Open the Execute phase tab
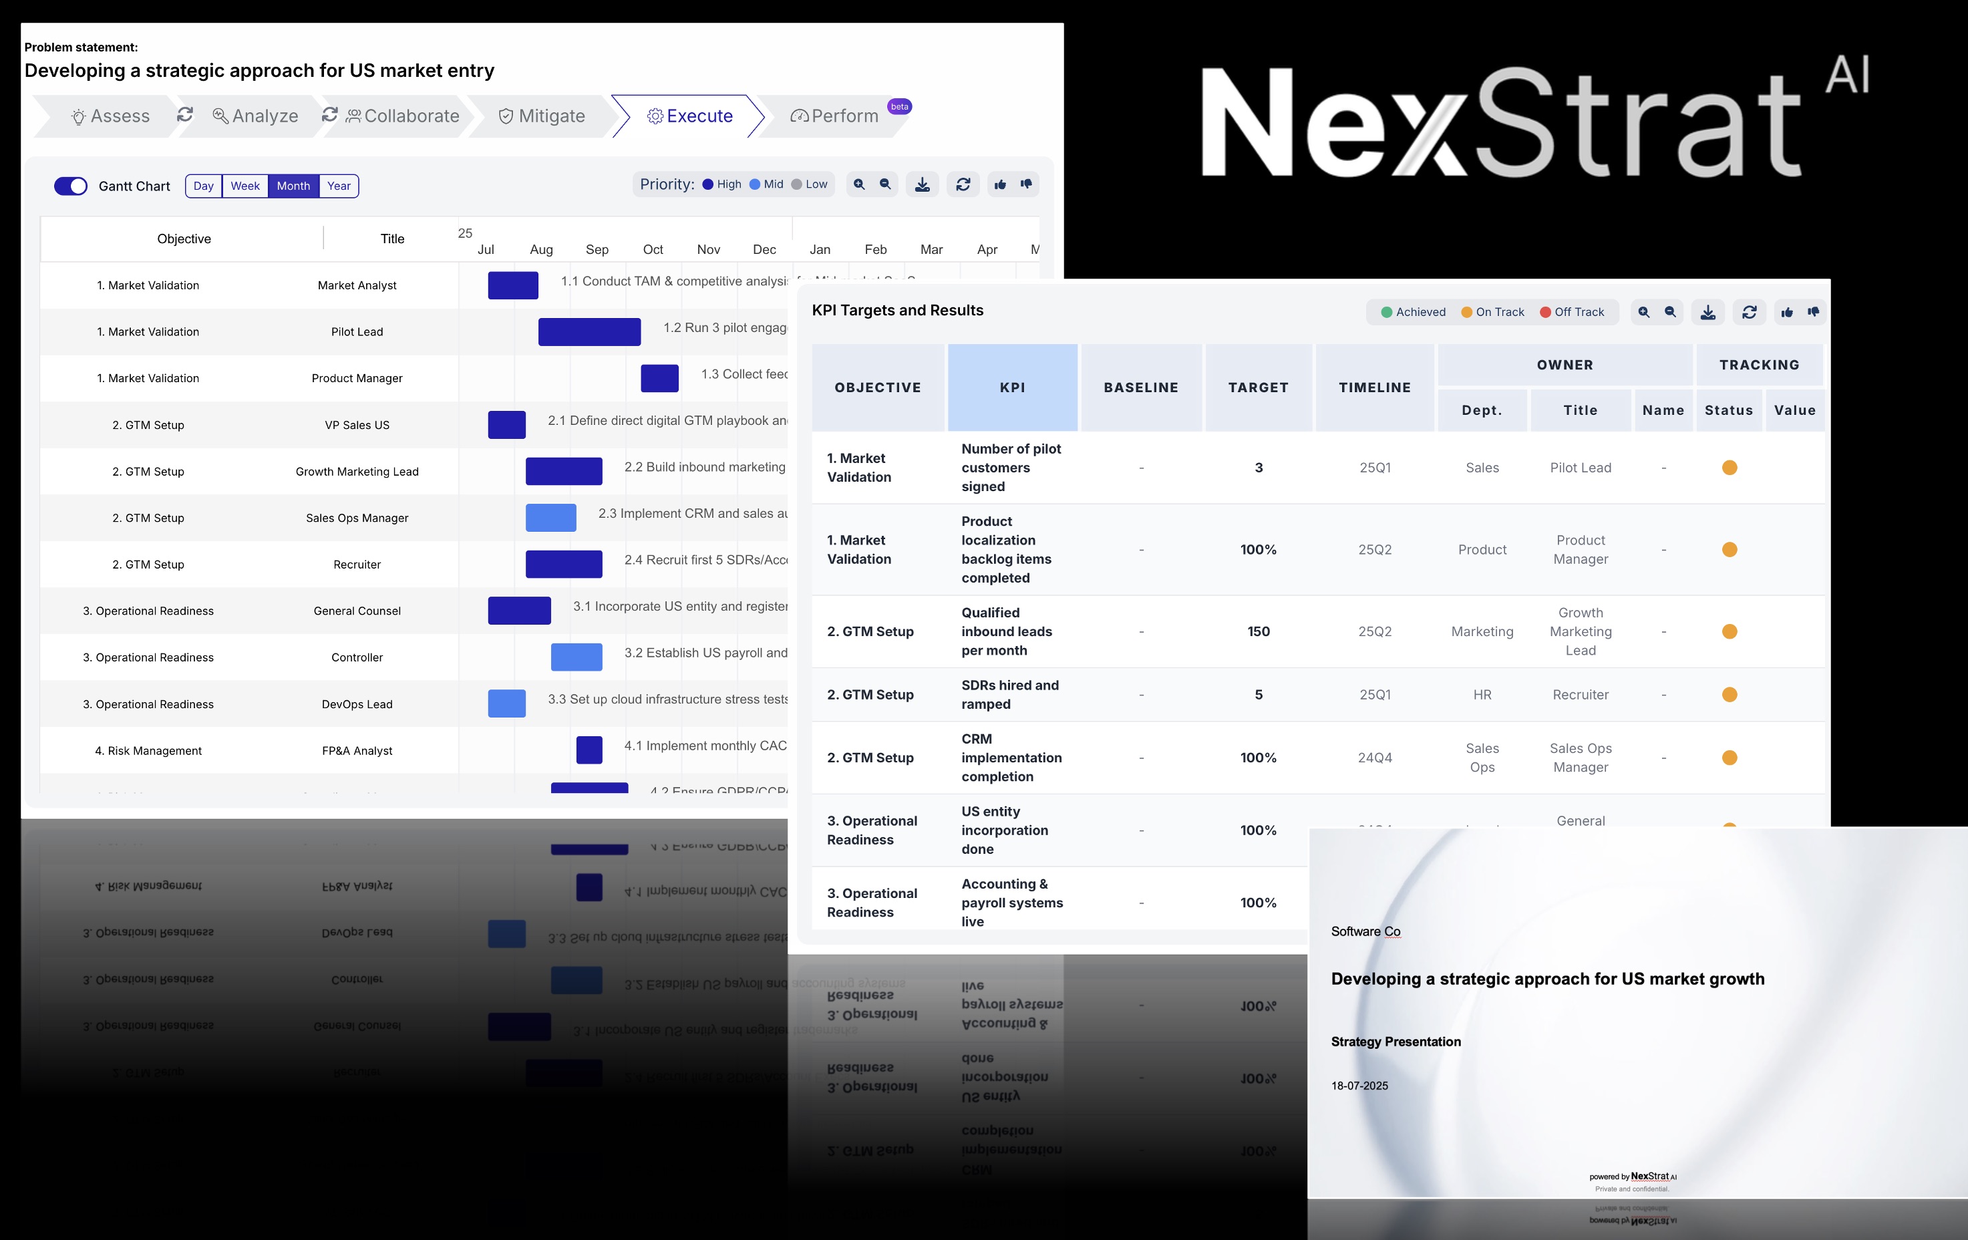The width and height of the screenshot is (1968, 1240). (691, 116)
